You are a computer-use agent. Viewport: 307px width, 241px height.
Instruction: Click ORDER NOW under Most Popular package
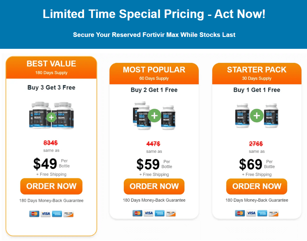click(x=154, y=186)
